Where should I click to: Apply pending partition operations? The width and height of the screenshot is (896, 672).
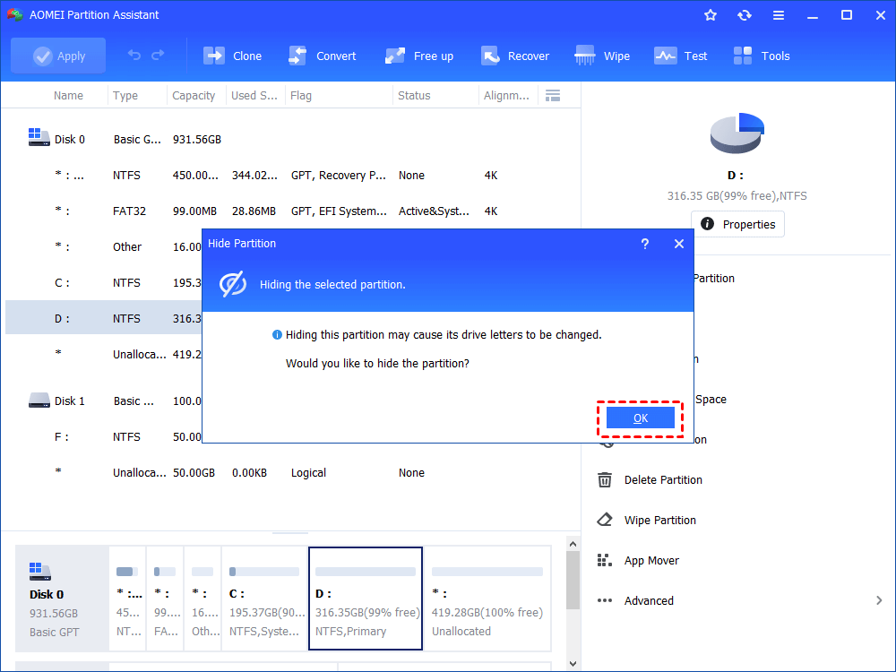(x=57, y=55)
